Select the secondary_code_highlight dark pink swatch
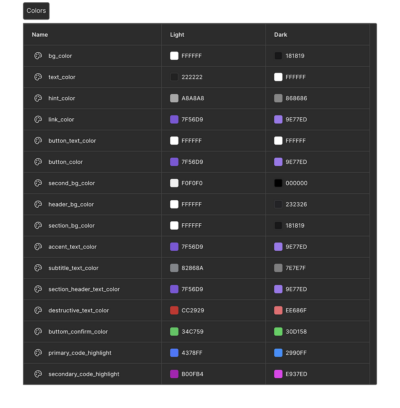This screenshot has height=408, width=400. point(278,374)
